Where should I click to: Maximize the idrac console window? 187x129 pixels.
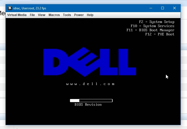(x=163, y=8)
